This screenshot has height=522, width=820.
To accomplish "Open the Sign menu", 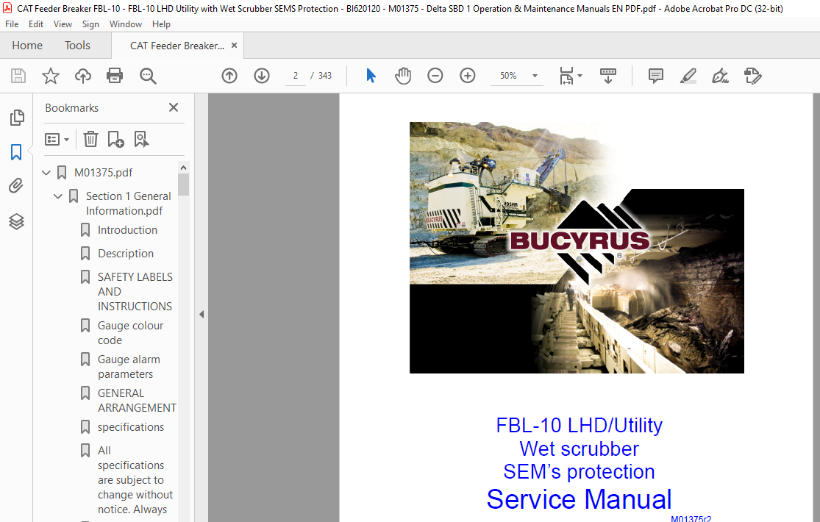I will point(90,24).
